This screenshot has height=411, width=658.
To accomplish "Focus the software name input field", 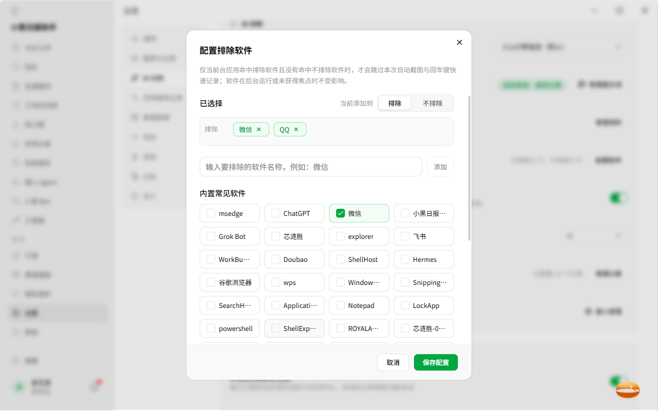I will click(x=311, y=167).
